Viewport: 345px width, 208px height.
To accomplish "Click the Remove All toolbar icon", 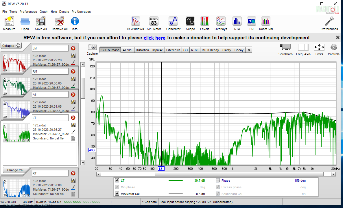I will pos(59,22).
